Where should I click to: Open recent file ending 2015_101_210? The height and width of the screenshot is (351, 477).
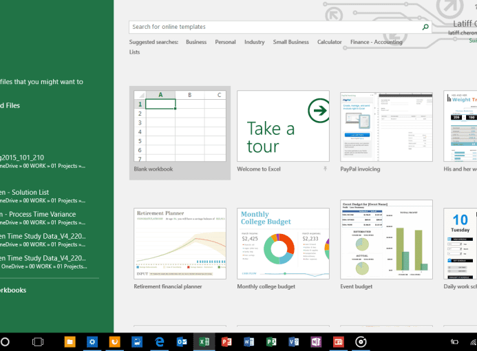tap(43, 162)
